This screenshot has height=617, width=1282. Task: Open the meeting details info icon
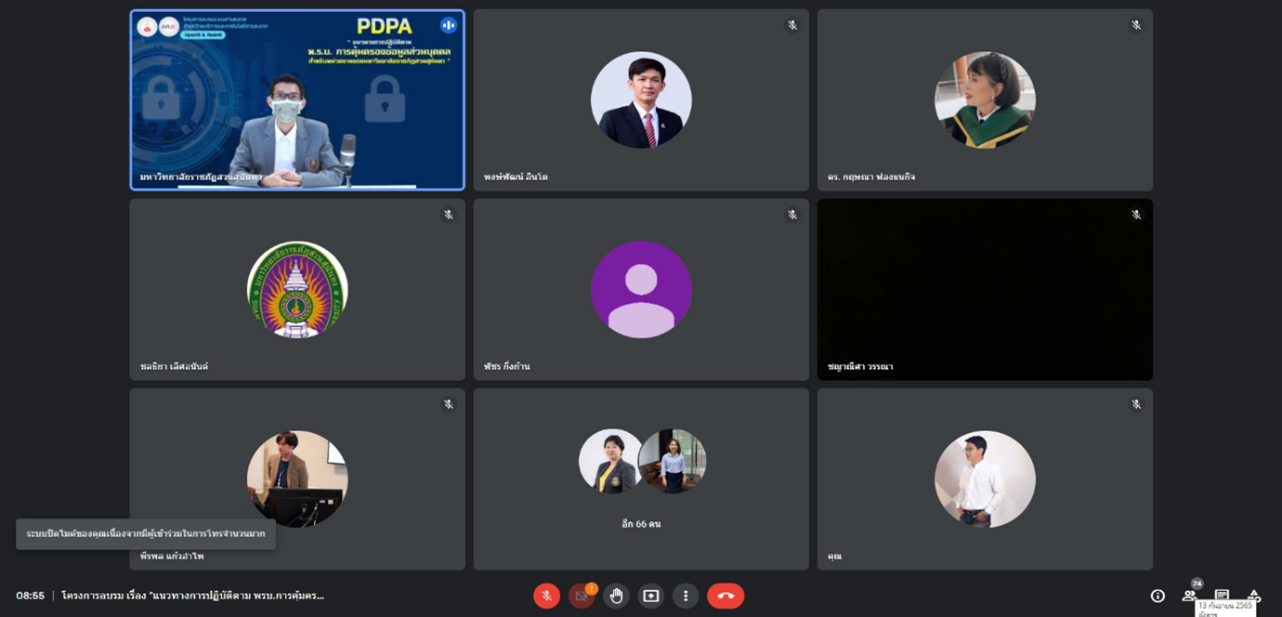point(1158,596)
